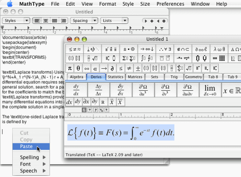Image resolution: width=241 pixels, height=177 pixels.
Task: Expand the Spelling submenu
Action: 31,157
